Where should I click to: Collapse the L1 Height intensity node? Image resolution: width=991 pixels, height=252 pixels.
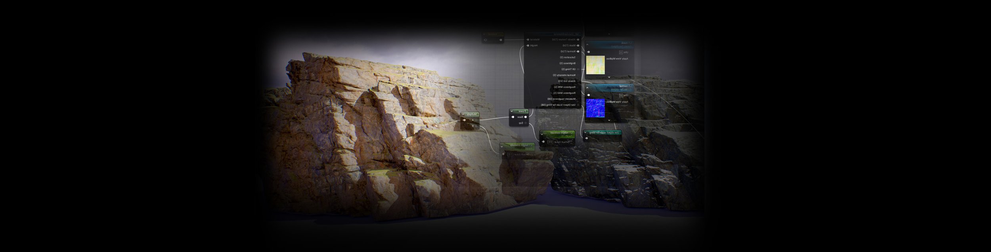pos(502,147)
